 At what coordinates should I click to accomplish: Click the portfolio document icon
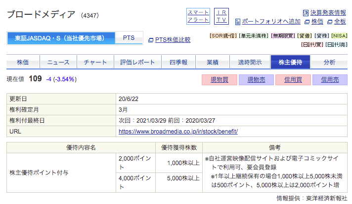click(x=237, y=22)
